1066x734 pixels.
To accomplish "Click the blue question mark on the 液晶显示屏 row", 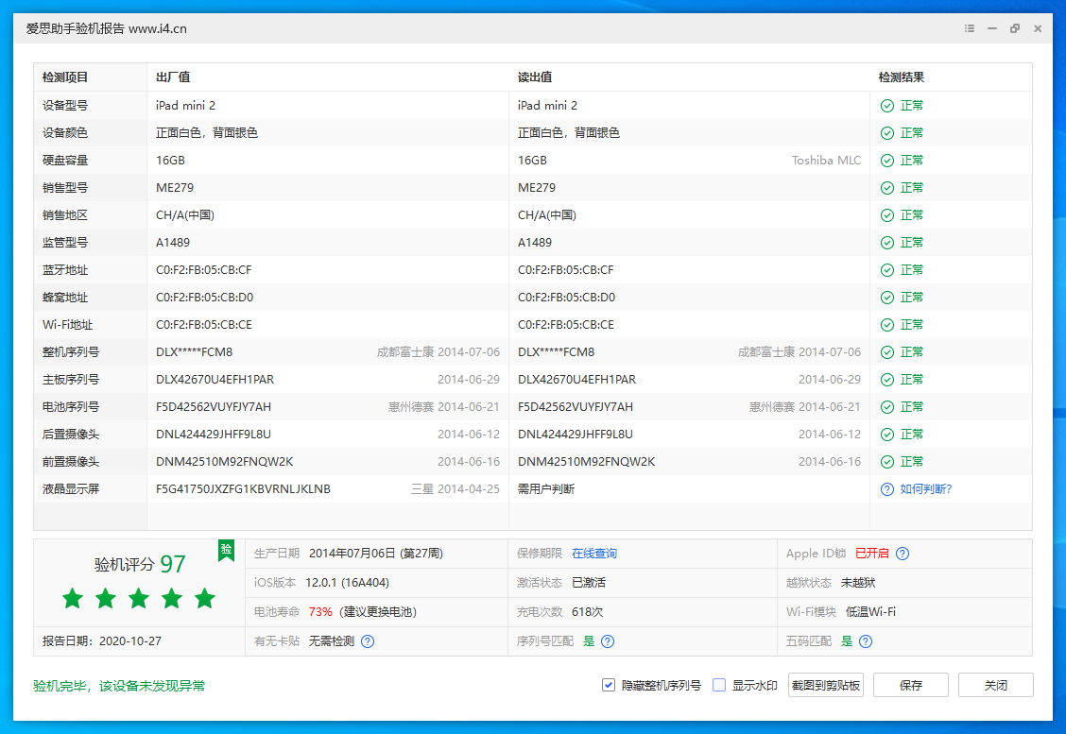I will click(x=886, y=488).
